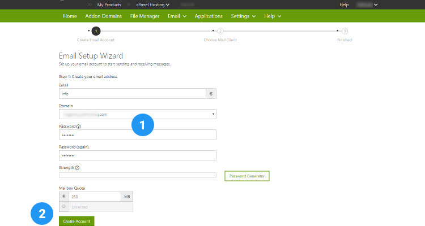425x226 pixels.
Task: Click the blue number 1 annotation badge
Action: click(143, 125)
